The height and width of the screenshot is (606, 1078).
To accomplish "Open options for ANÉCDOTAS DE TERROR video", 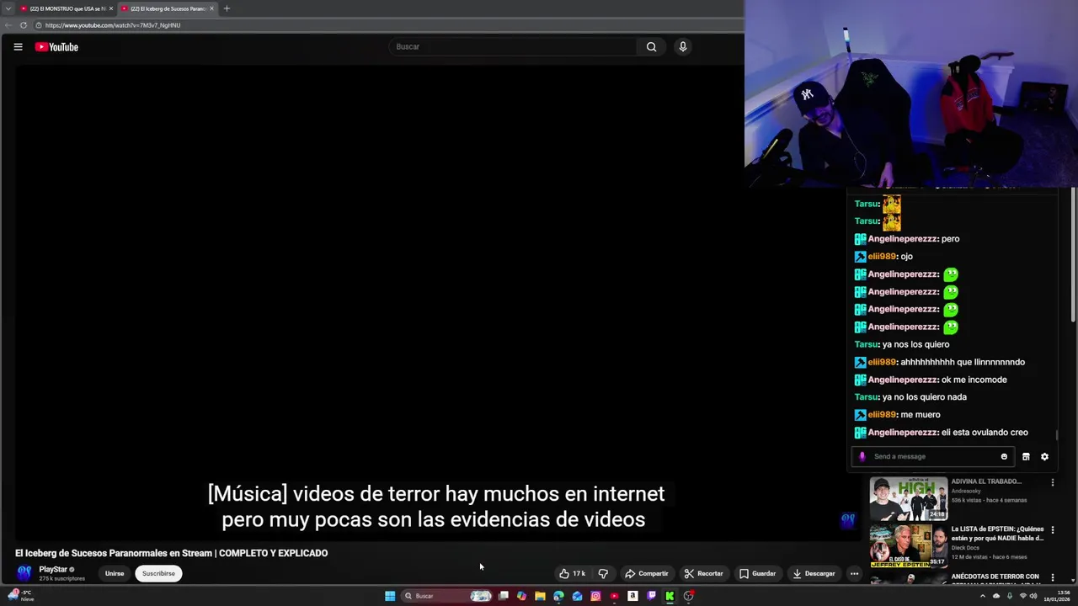I will (x=1052, y=577).
